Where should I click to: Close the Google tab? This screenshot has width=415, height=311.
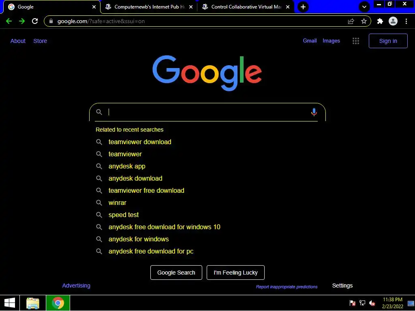pyautogui.click(x=94, y=7)
